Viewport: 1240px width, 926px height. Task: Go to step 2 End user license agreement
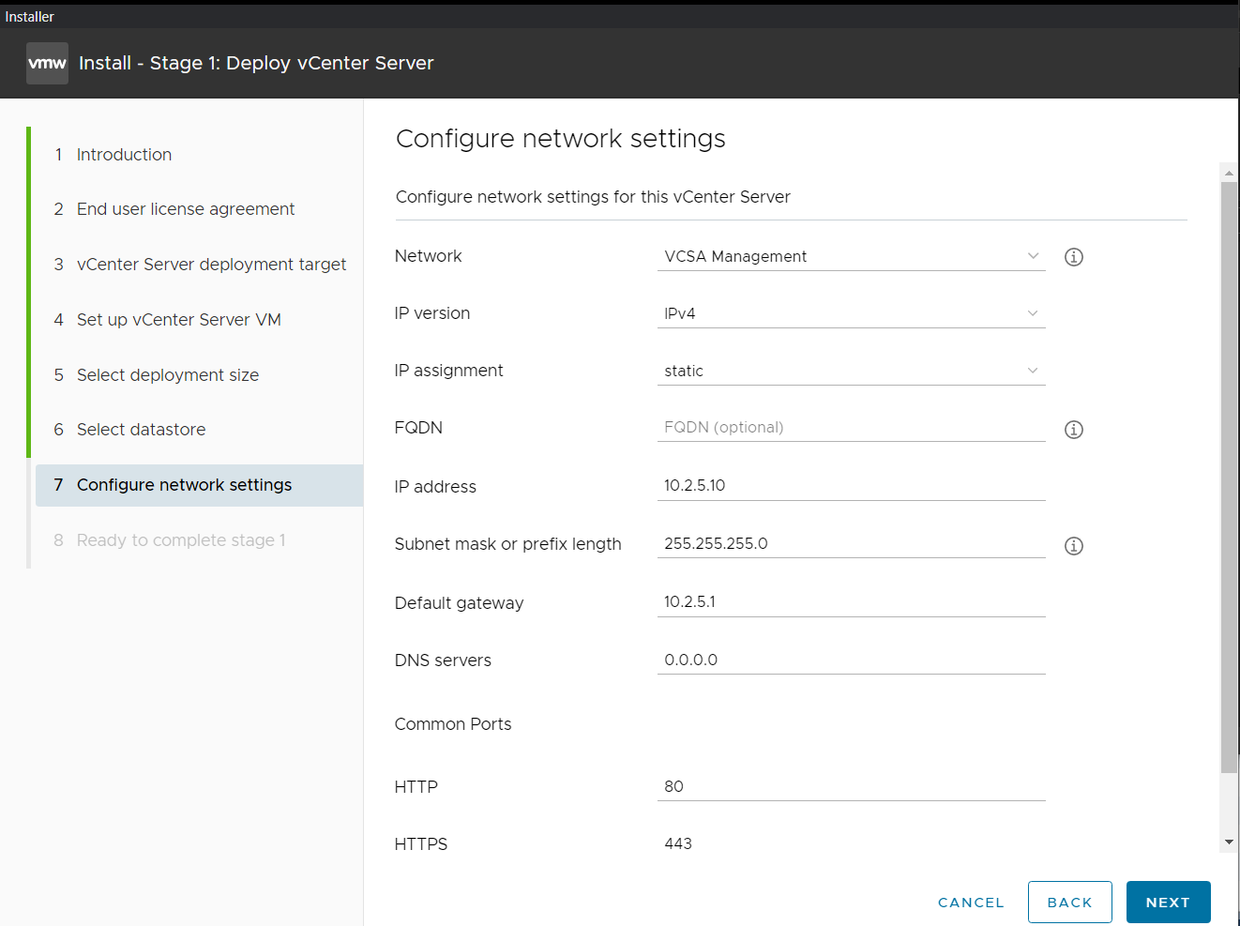point(186,209)
